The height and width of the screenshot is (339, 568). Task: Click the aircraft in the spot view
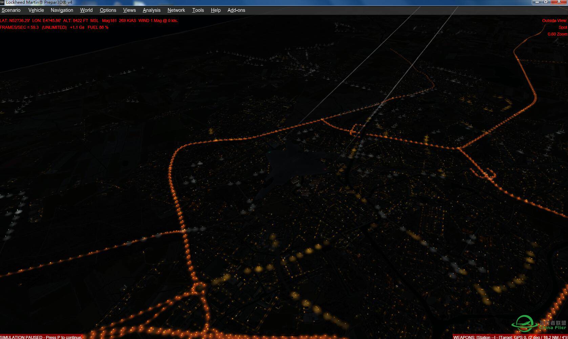point(295,166)
